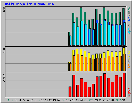Click day 21 on the x-axis

[85, 100]
